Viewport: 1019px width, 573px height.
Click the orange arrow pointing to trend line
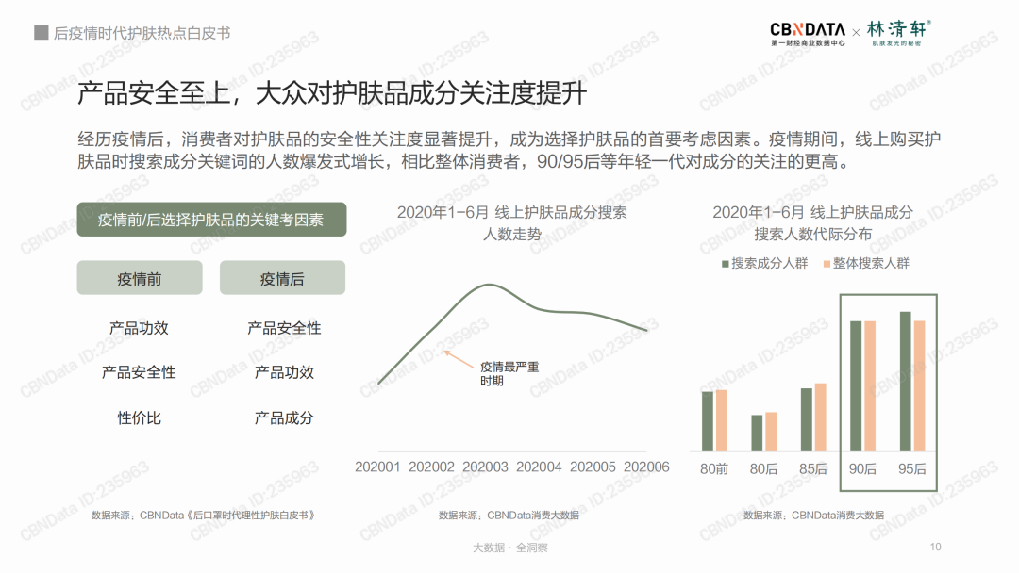(459, 359)
